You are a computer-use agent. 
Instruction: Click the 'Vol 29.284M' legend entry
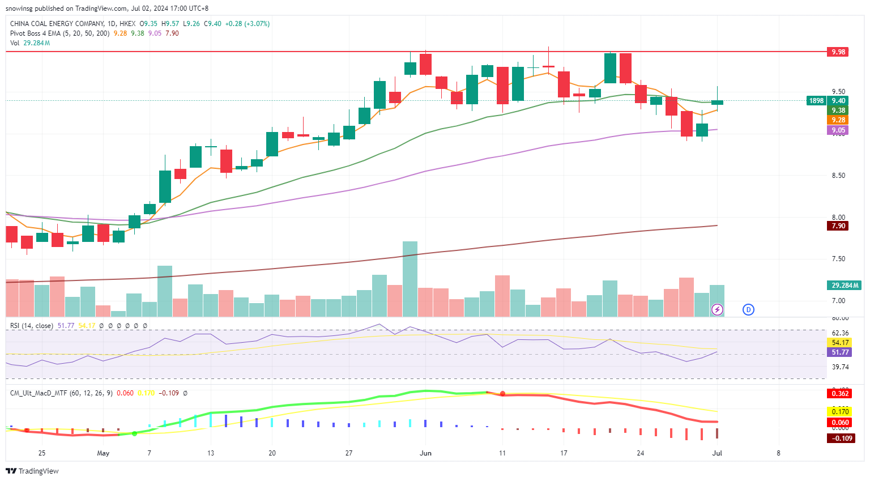click(30, 43)
